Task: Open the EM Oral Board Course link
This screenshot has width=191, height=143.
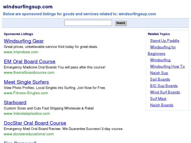Action: click(x=30, y=61)
